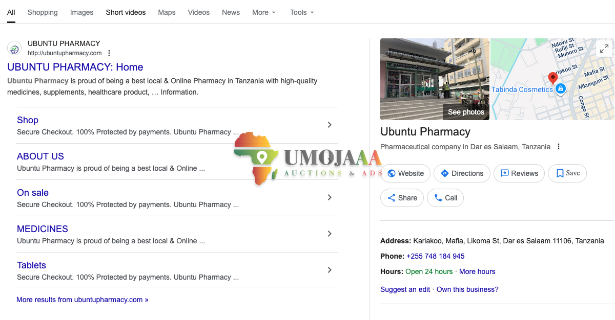This screenshot has height=320, width=615.
Task: Save Ubuntu Pharmacy with the Save button
Action: click(567, 173)
